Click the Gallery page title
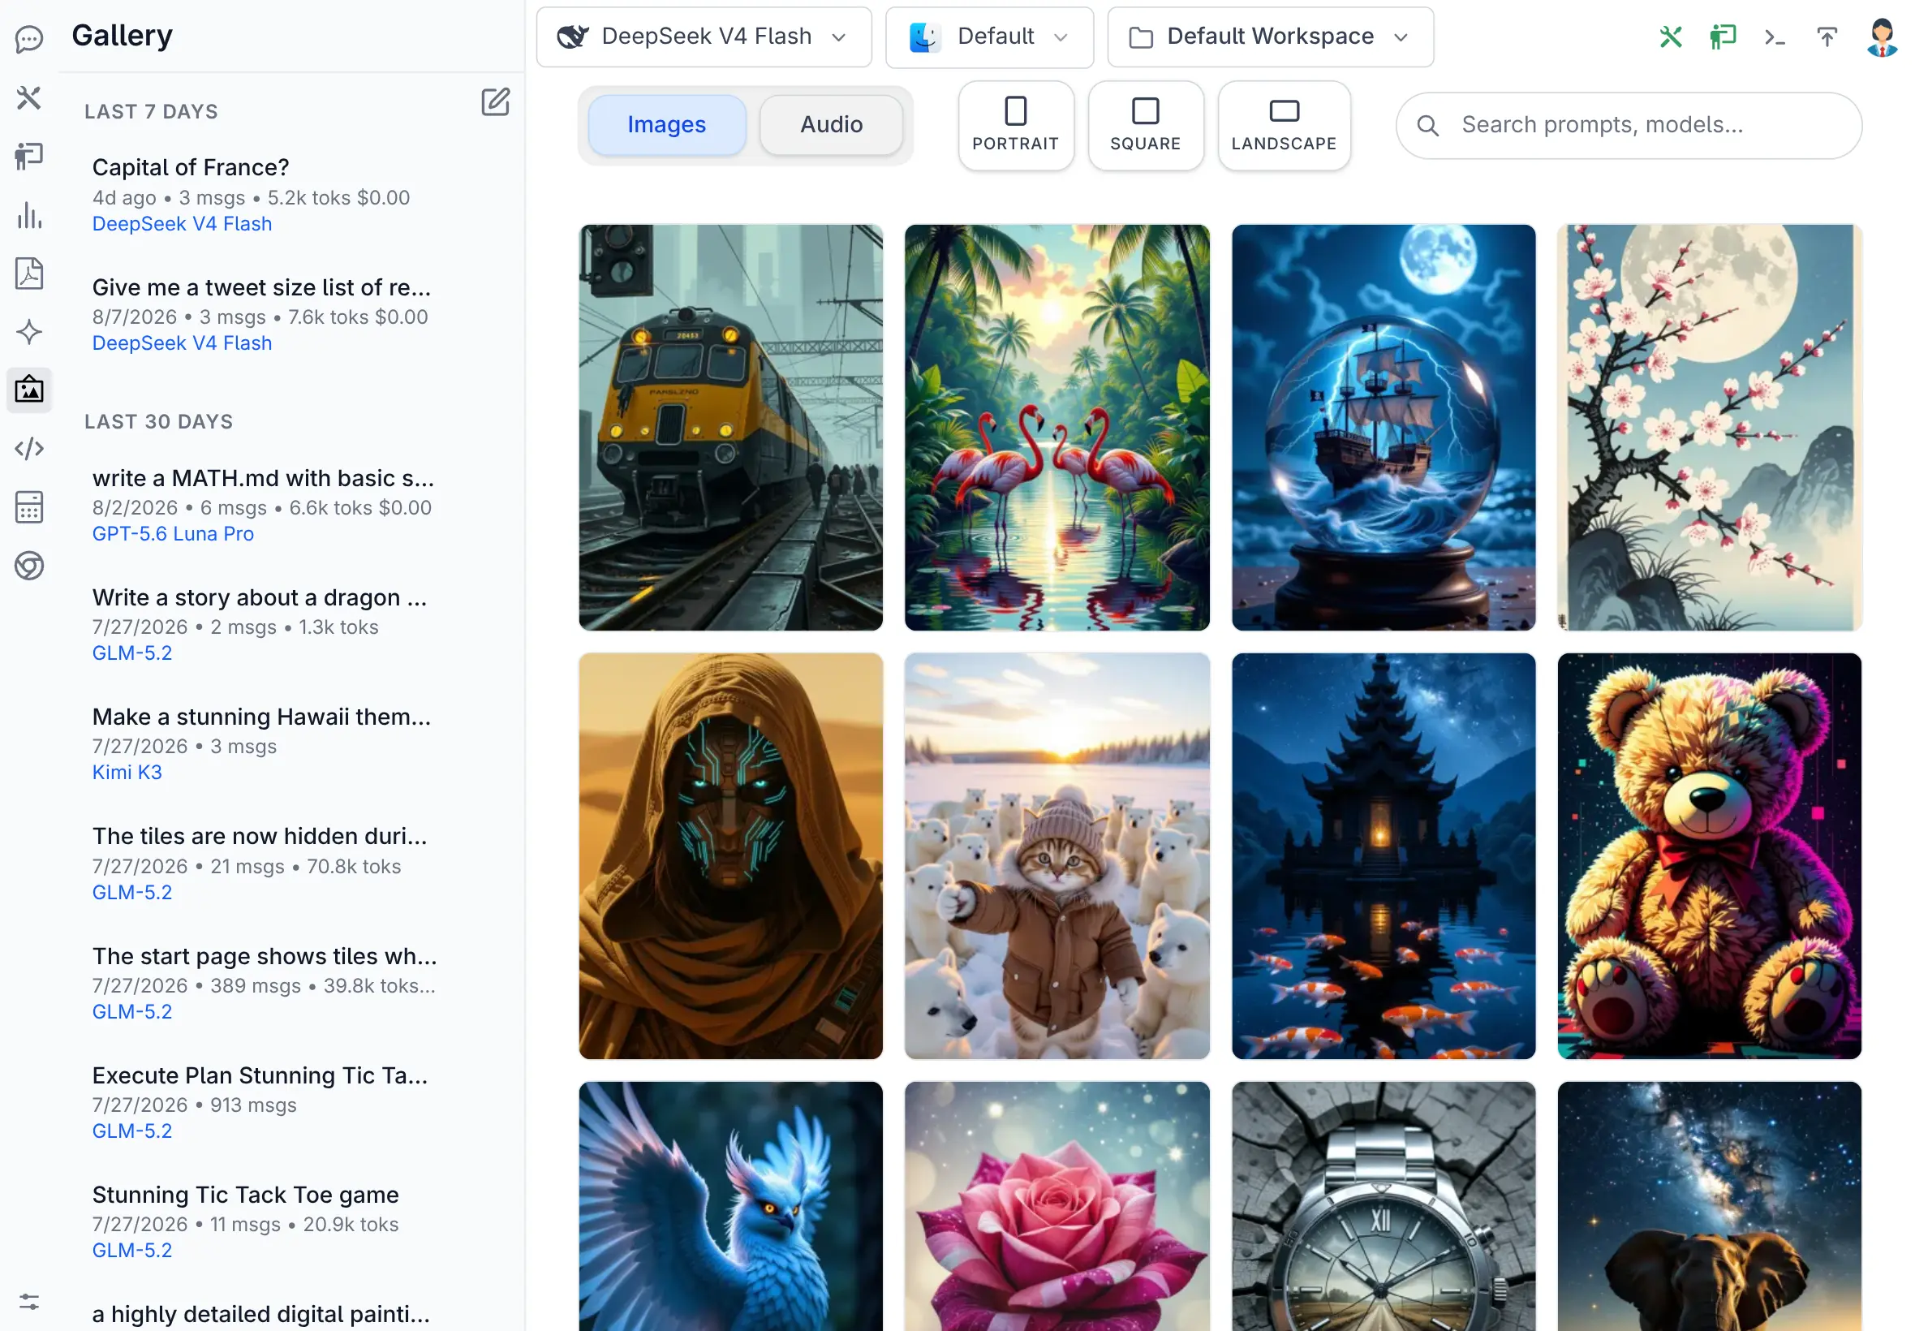The width and height of the screenshot is (1915, 1331). coord(122,36)
